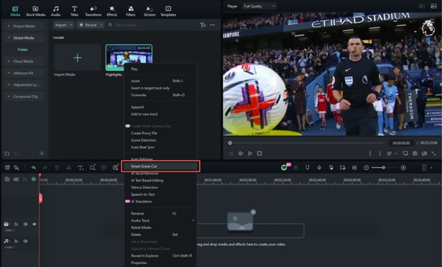Screen dimensions: 442x267
Task: Click the media filter/sort icon
Action: (203, 25)
